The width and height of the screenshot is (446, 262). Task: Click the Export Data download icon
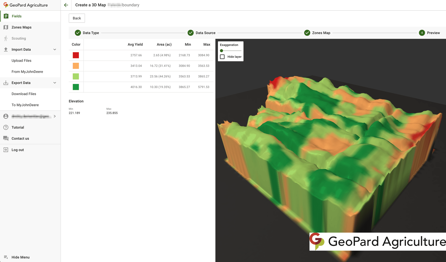[6, 83]
